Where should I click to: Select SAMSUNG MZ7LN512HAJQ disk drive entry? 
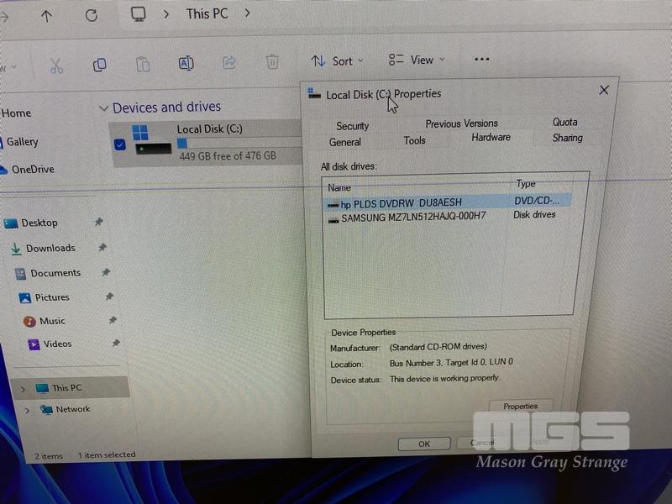[412, 218]
